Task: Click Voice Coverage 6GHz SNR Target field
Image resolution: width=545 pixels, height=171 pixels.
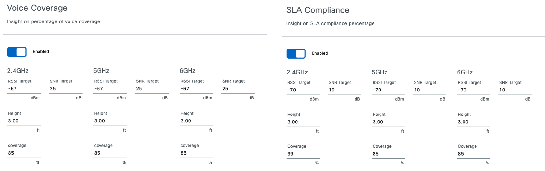Action: [x=238, y=89]
